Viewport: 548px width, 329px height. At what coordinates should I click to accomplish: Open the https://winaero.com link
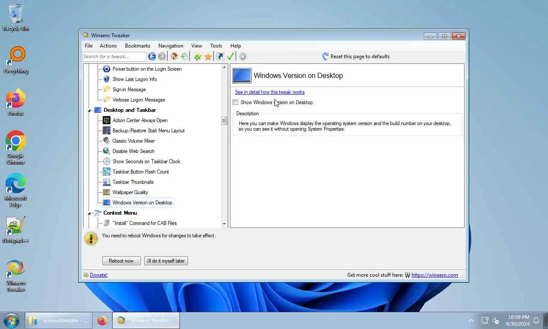[435, 275]
